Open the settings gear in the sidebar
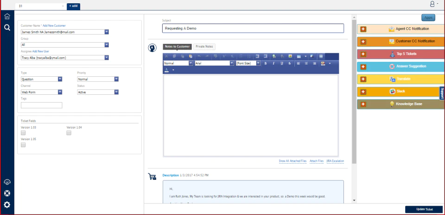The image size is (445, 215). click(x=7, y=205)
